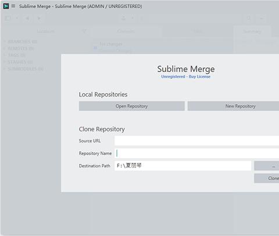Click the Clone button

pyautogui.click(x=267, y=178)
